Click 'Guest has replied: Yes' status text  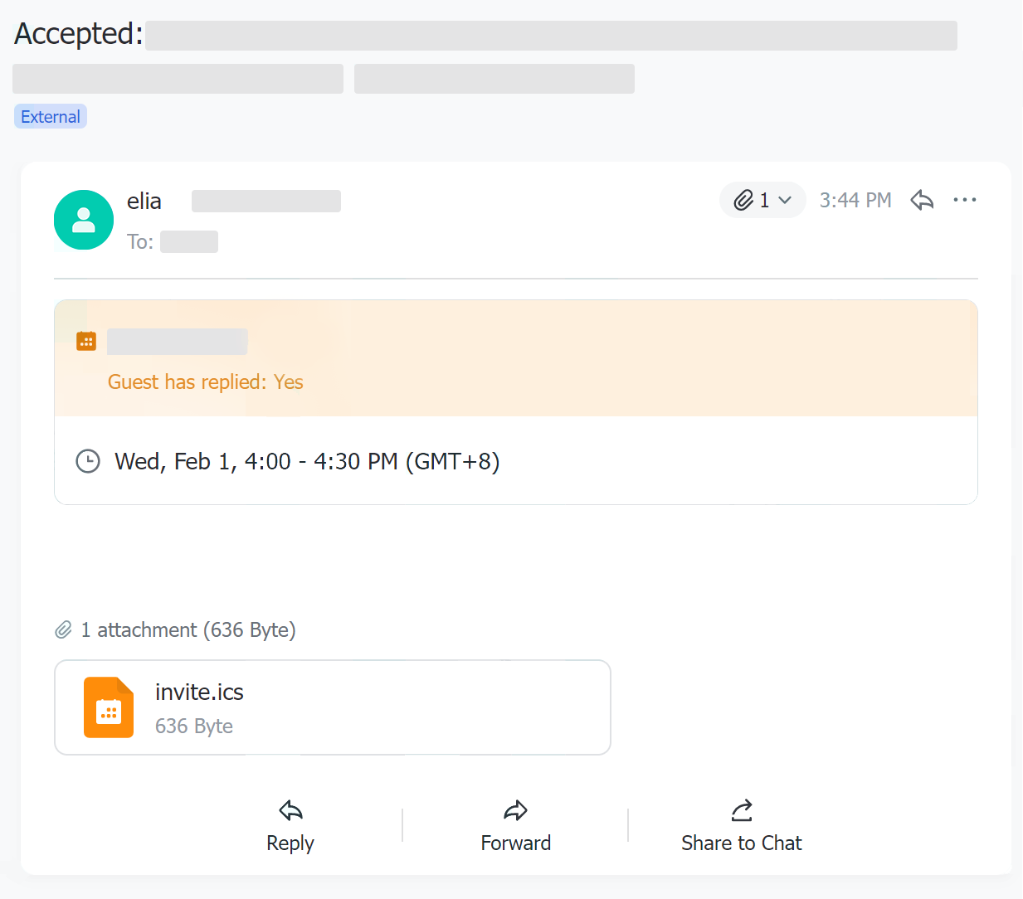tap(205, 381)
